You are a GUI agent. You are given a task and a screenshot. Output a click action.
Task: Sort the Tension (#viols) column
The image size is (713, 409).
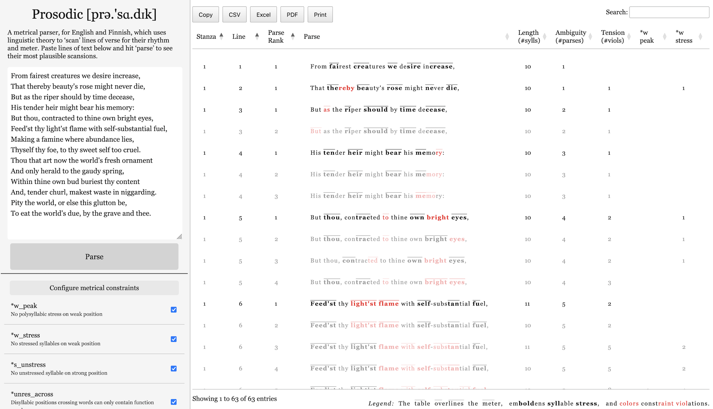pyautogui.click(x=629, y=36)
